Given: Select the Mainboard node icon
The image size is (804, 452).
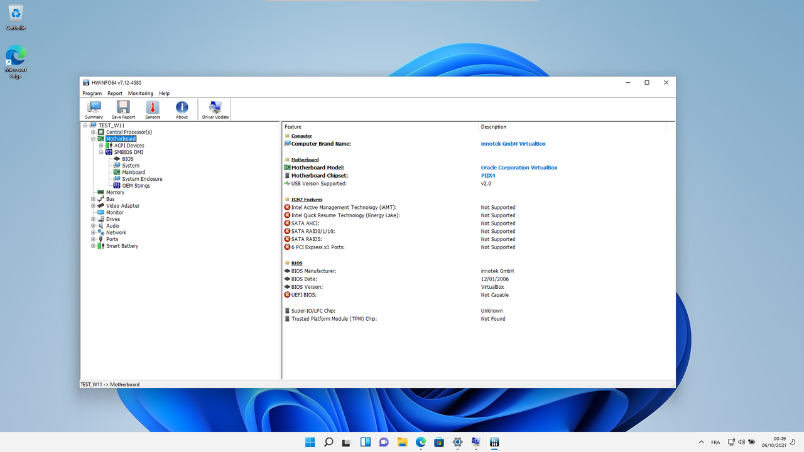Looking at the screenshot, I should [x=117, y=172].
